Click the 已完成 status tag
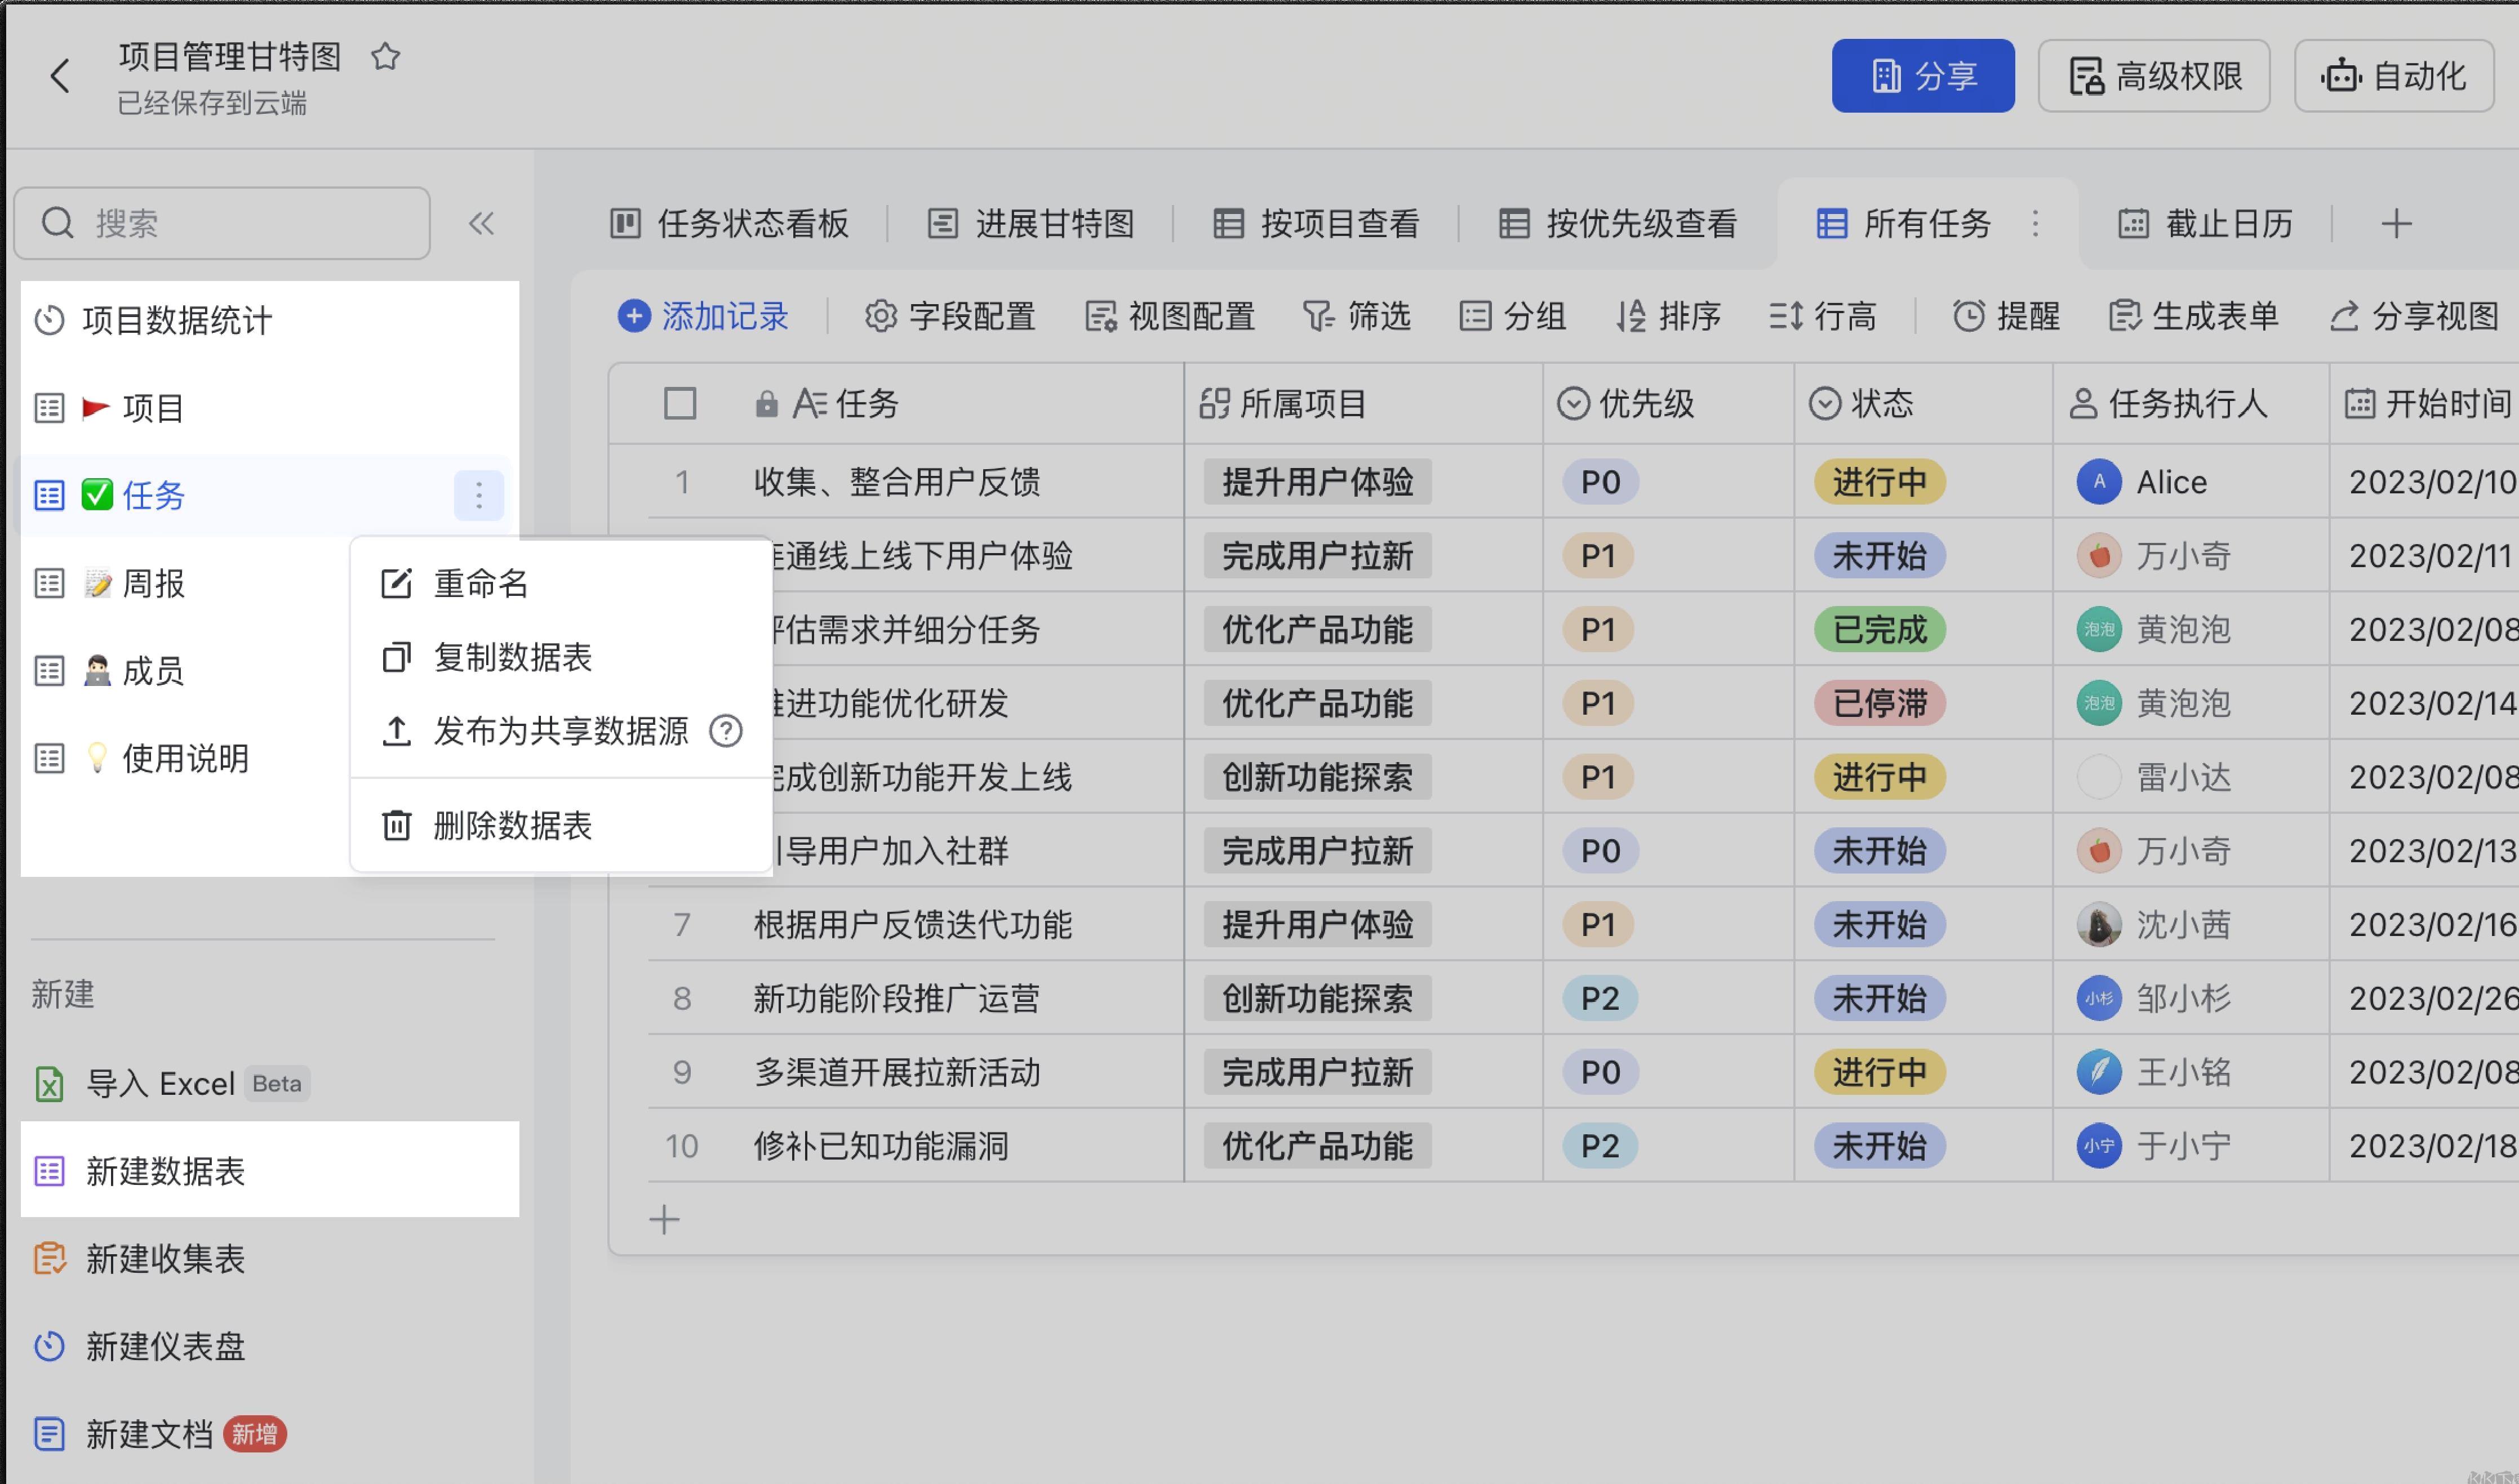Viewport: 2519px width, 1484px height. click(1880, 629)
